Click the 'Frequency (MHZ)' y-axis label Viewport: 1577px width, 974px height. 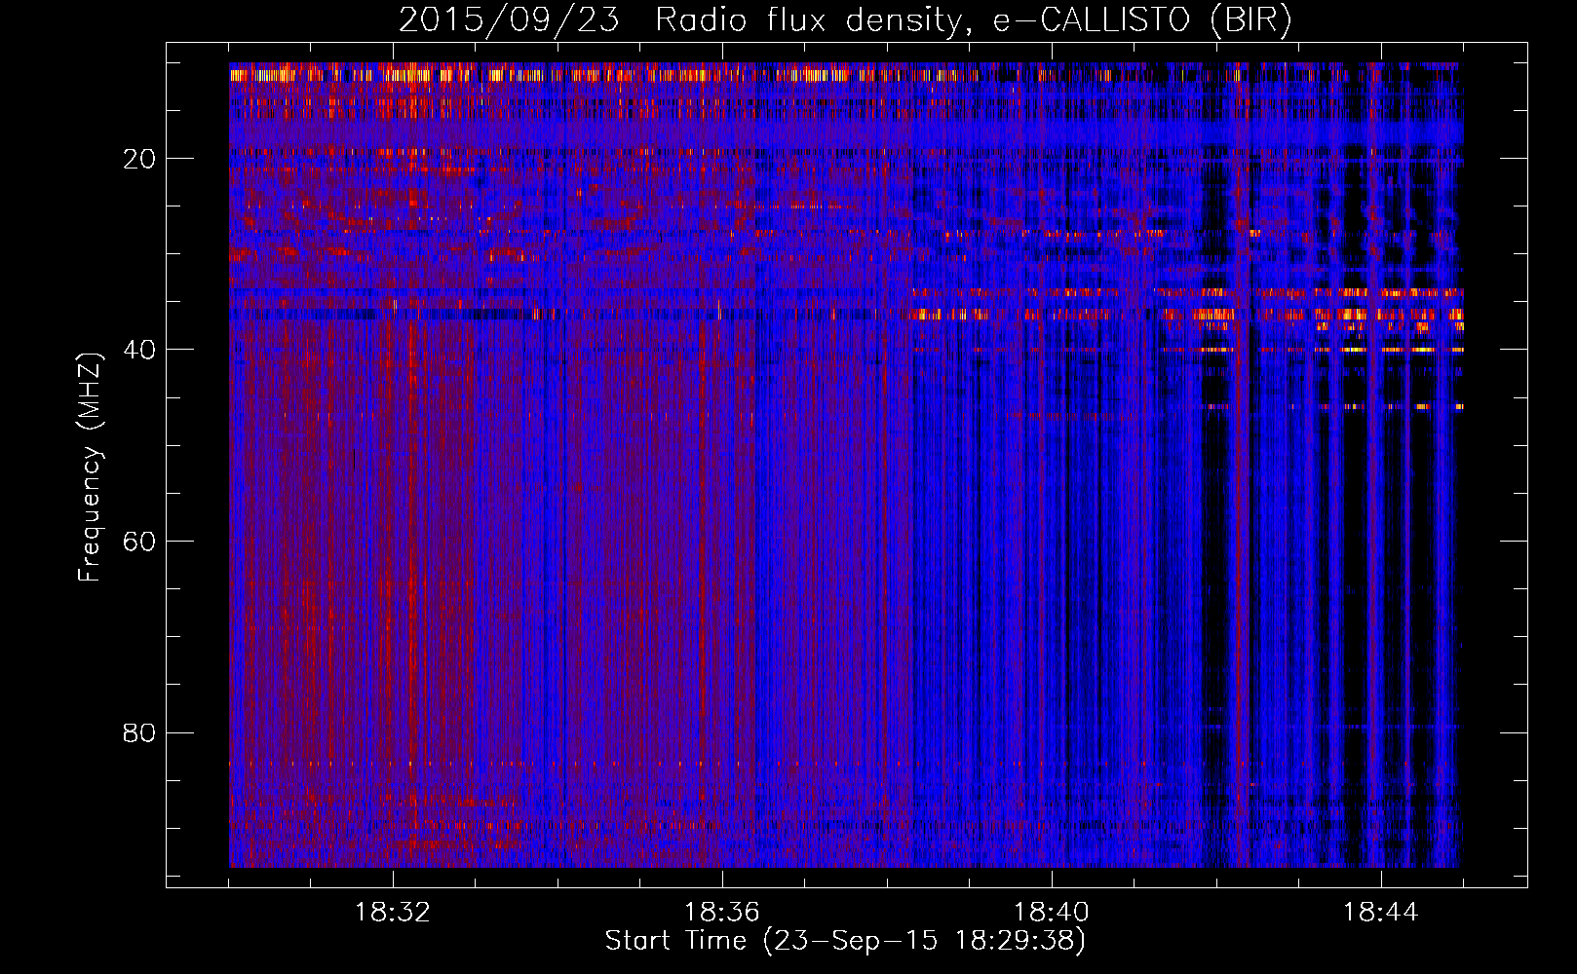pyautogui.click(x=90, y=468)
